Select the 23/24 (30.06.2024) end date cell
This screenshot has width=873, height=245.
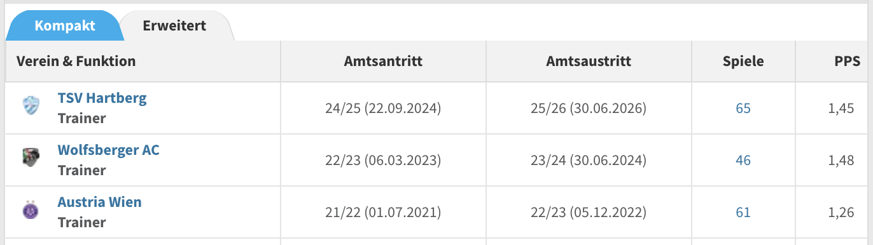pyautogui.click(x=589, y=160)
